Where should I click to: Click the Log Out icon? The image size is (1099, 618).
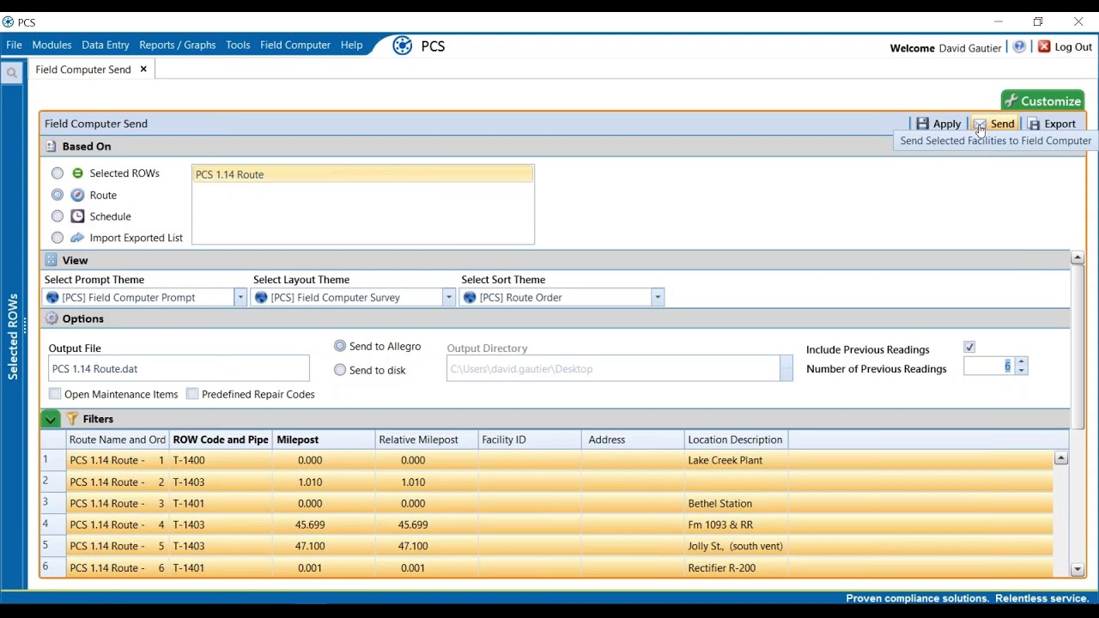[1044, 47]
